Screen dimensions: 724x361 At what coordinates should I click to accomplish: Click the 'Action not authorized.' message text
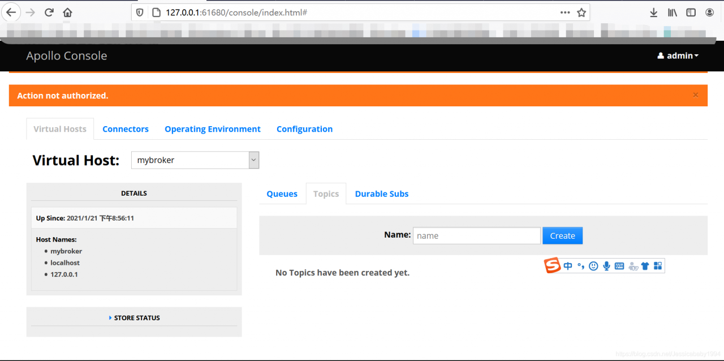click(63, 96)
